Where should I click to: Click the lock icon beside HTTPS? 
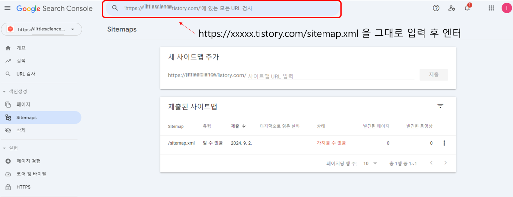tap(8, 187)
